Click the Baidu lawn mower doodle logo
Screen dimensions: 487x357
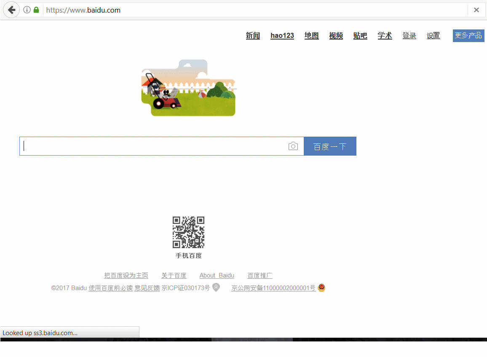(189, 88)
